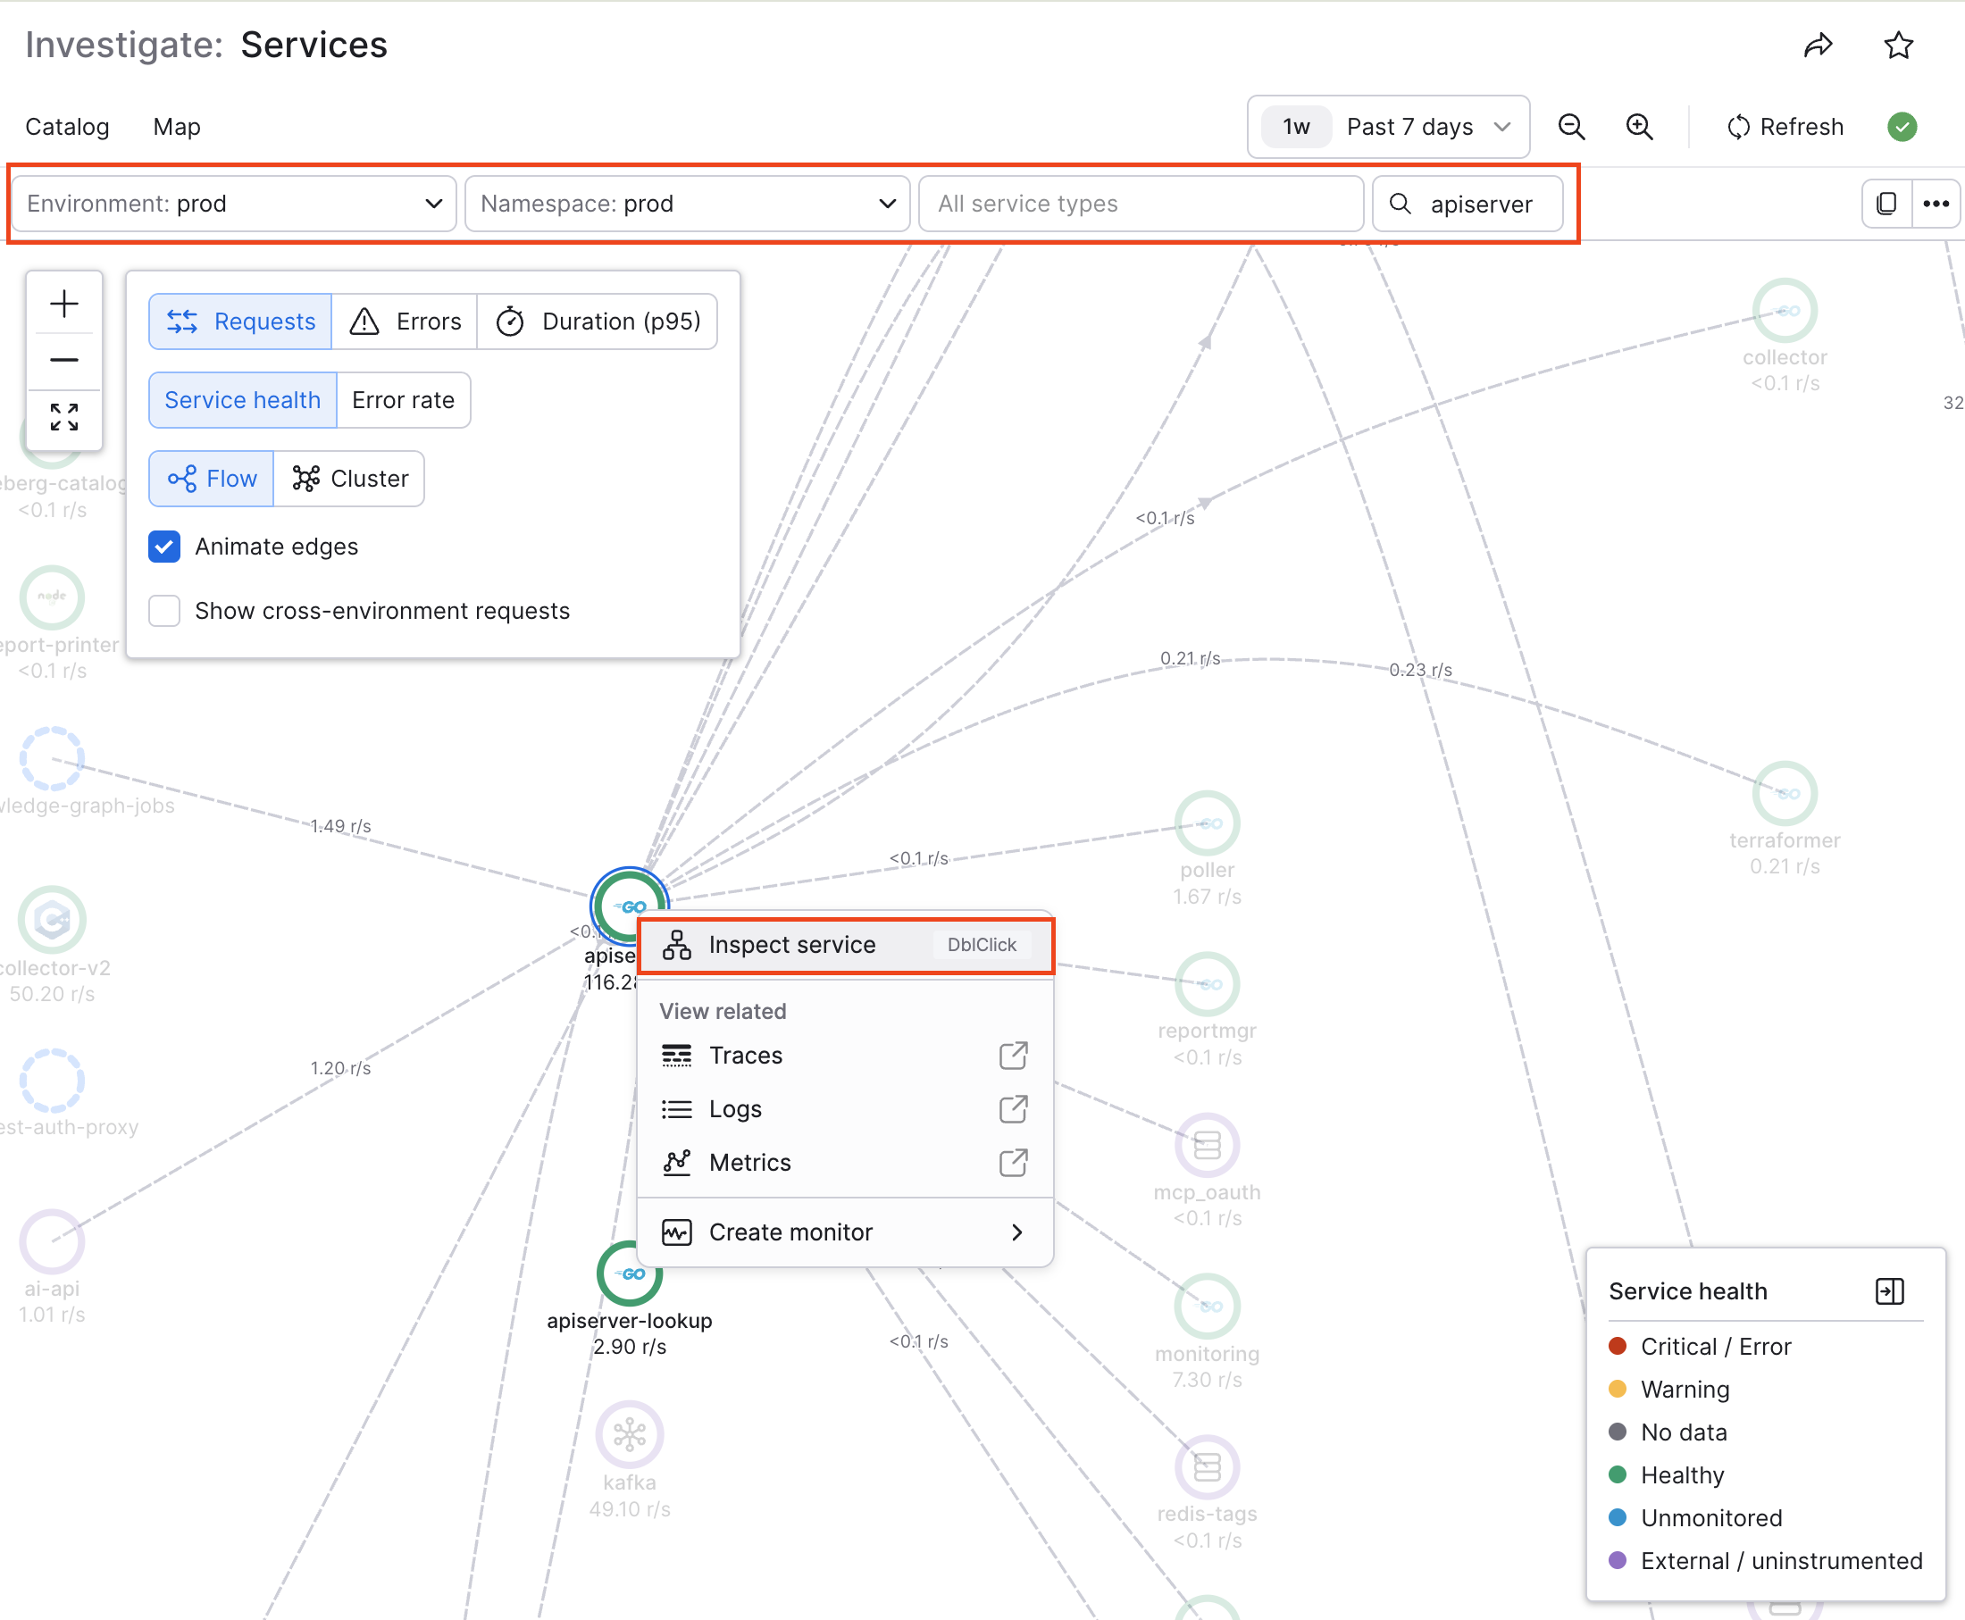Color nodes by Service health
The height and width of the screenshot is (1620, 1965).
click(243, 400)
